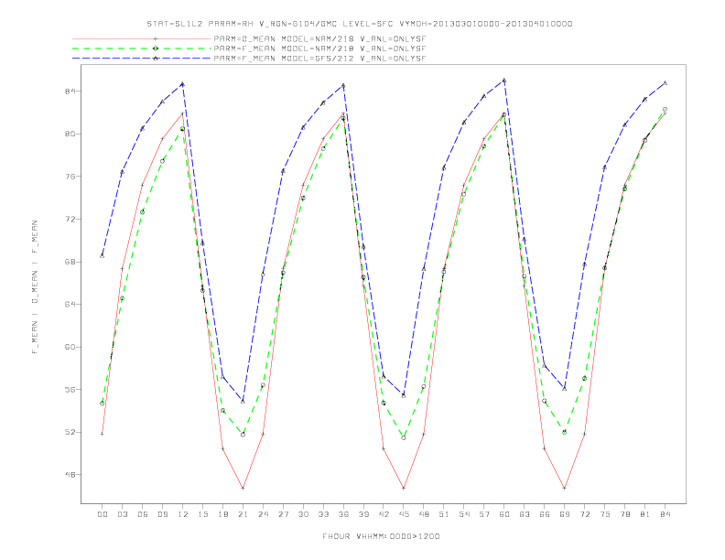Screen dimensions: 725x560
Task: Click x-axis forecast hour label 27
Action: (283, 514)
